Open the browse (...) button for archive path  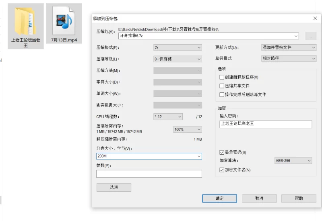[311, 36]
